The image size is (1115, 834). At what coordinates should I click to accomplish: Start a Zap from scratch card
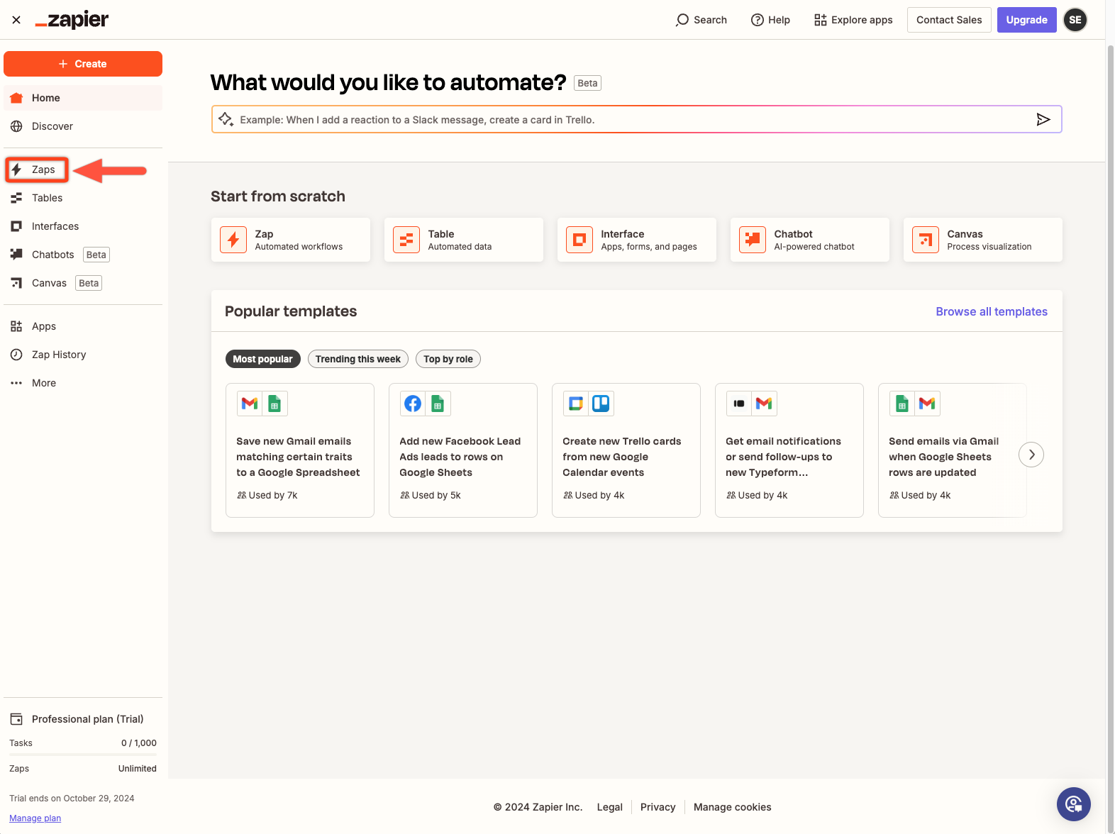(x=291, y=240)
